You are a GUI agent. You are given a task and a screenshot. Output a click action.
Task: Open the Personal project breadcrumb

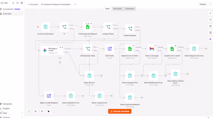33,4
